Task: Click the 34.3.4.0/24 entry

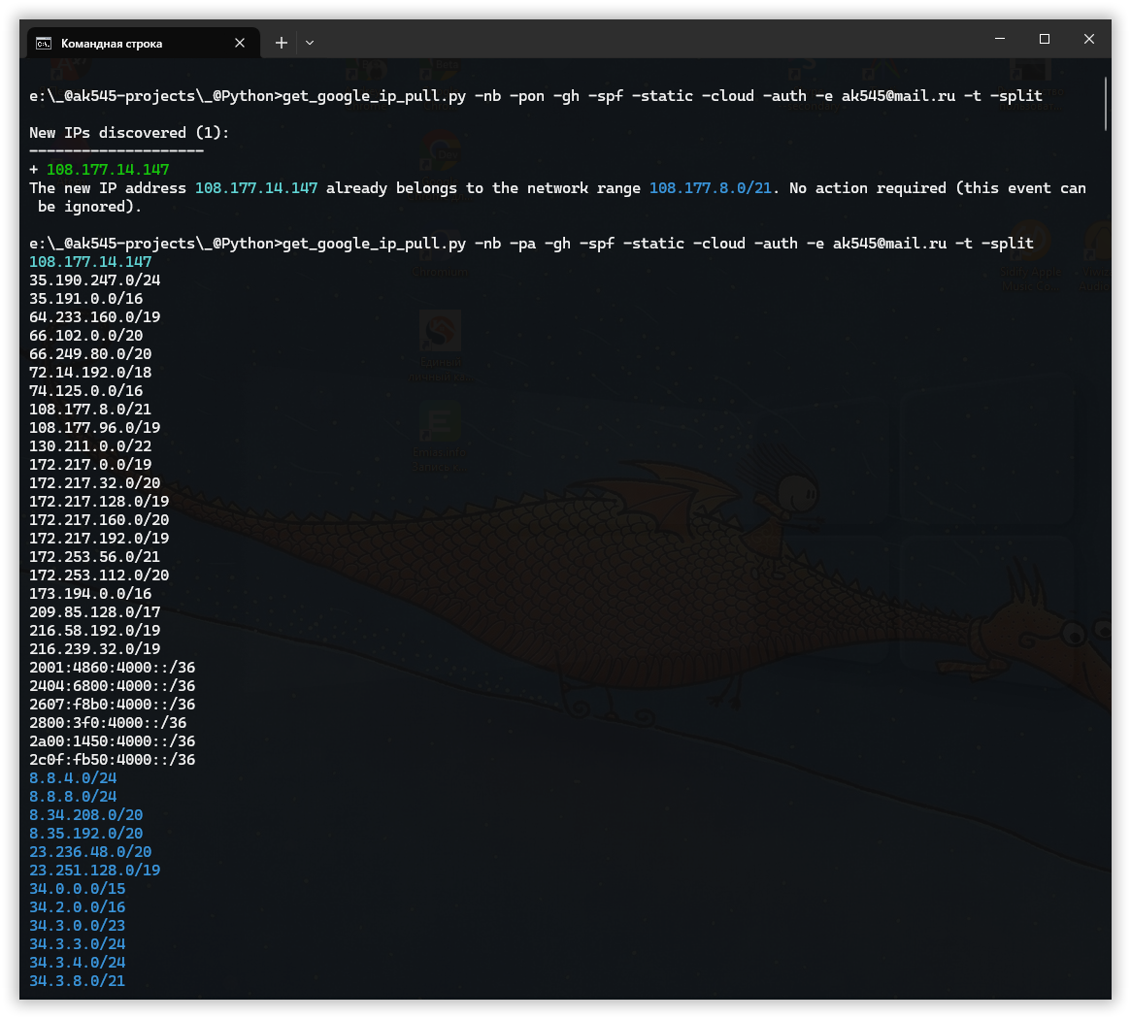Action: click(77, 963)
